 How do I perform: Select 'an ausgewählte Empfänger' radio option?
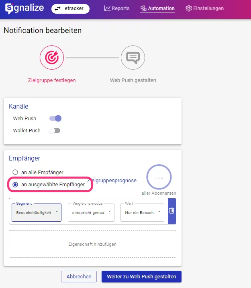(x=15, y=185)
